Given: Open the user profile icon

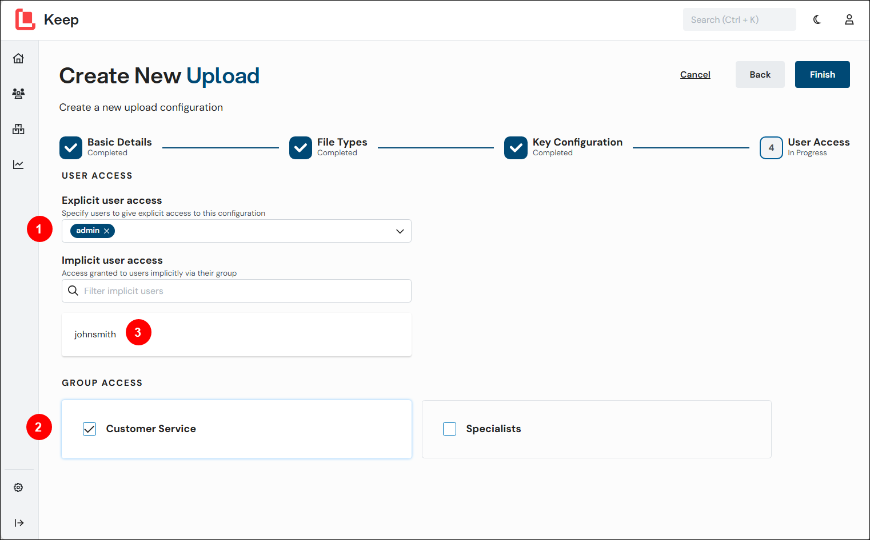Looking at the screenshot, I should point(849,19).
